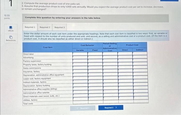Click the Cost Item column header

tap(48, 47)
